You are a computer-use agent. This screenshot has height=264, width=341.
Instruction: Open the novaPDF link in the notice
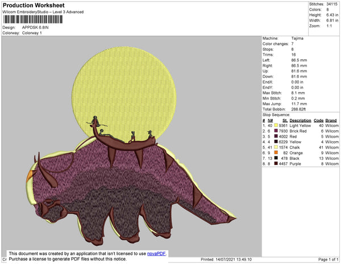[x=156, y=254]
